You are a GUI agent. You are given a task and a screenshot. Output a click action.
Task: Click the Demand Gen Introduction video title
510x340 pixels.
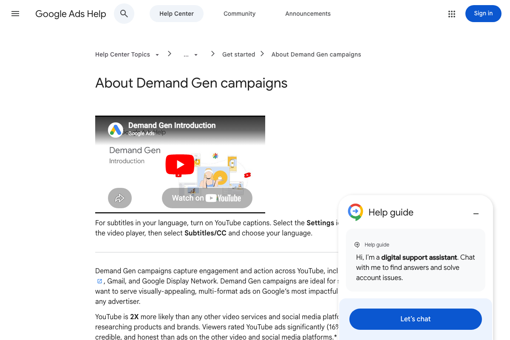click(172, 125)
